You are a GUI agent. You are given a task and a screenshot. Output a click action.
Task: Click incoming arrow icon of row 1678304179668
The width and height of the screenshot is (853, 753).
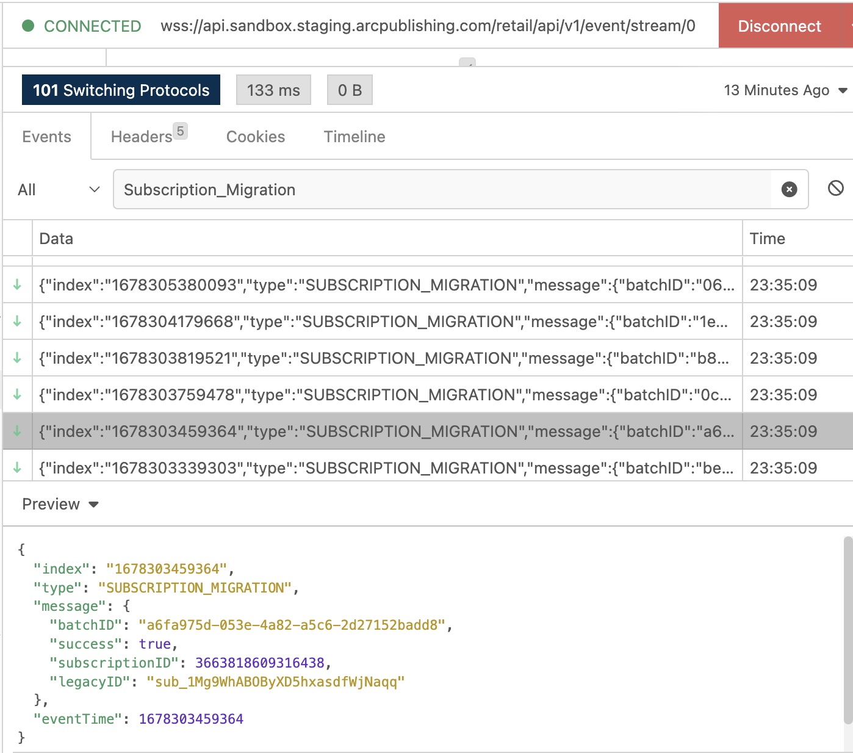pyautogui.click(x=17, y=321)
